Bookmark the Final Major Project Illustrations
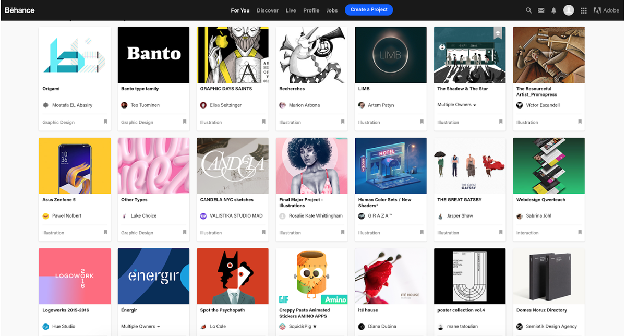 coord(343,233)
